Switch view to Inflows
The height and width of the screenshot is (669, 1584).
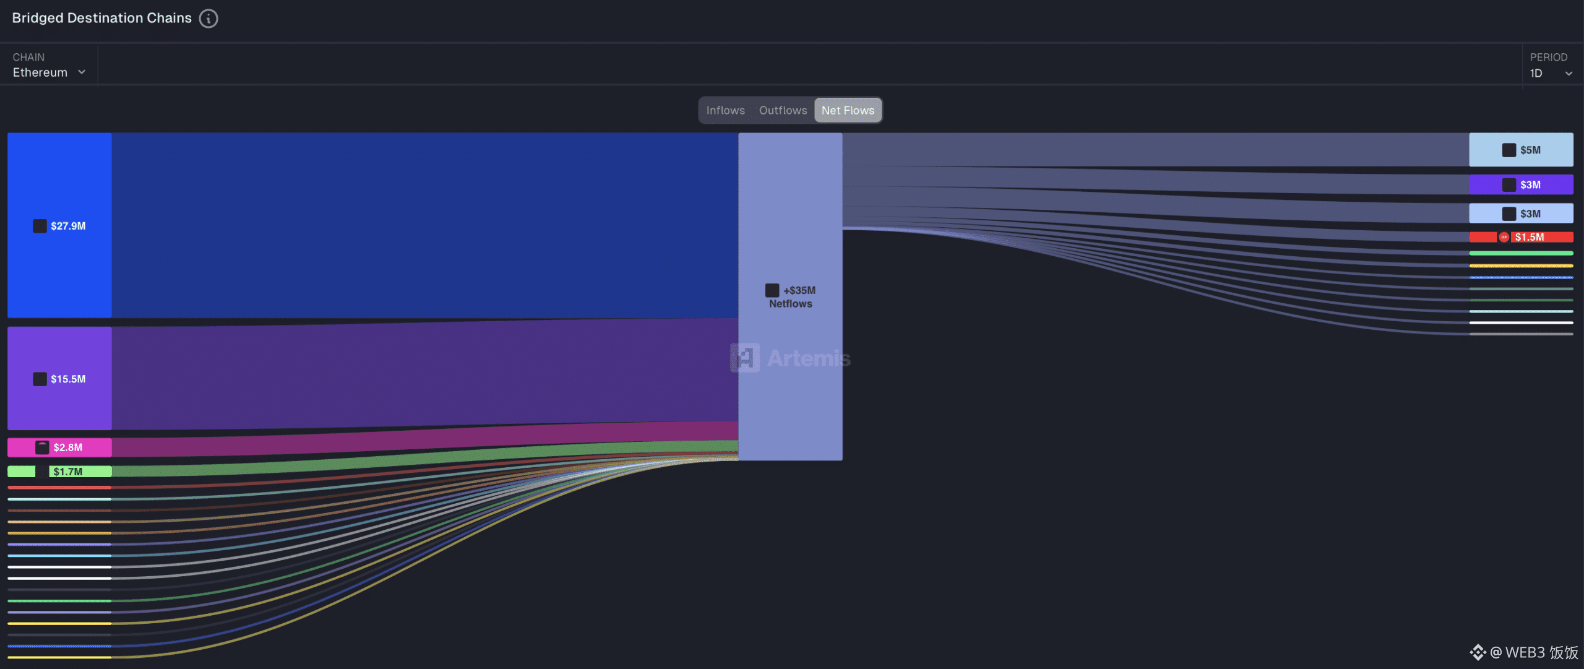point(725,110)
